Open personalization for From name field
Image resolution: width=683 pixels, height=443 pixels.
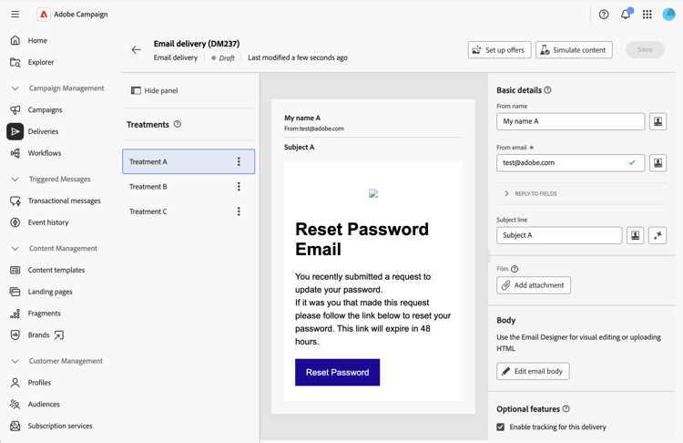coord(658,121)
